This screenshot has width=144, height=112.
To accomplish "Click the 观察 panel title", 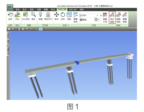I will [x=29, y=25].
